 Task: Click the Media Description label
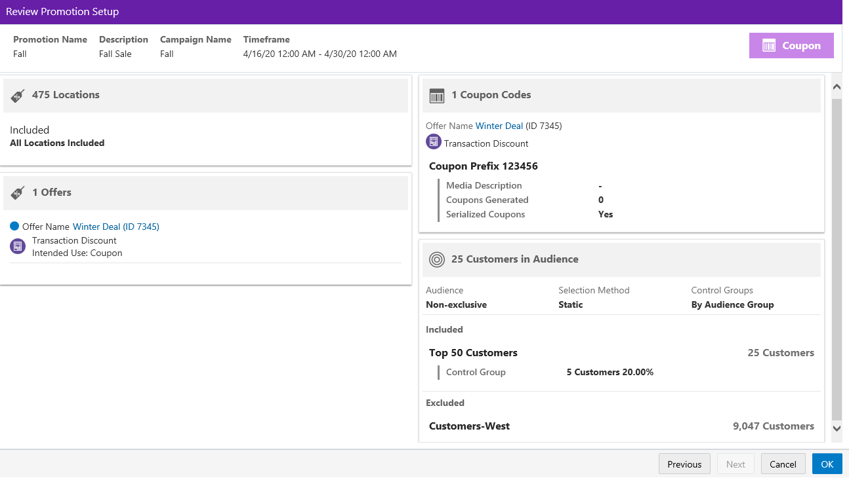pyautogui.click(x=484, y=185)
